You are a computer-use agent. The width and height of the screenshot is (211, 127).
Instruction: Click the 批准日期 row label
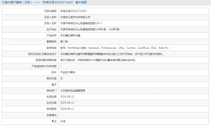click(51, 97)
